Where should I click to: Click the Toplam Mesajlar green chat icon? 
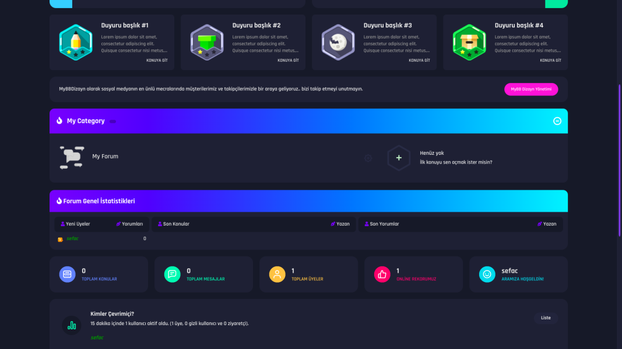(173, 275)
